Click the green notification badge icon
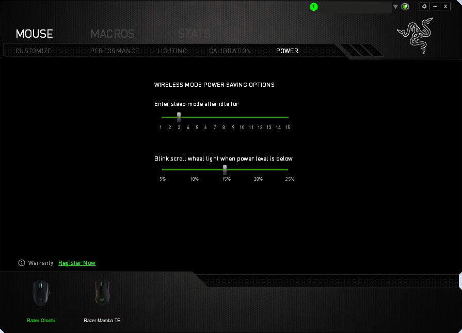This screenshot has height=333, width=462. point(313,7)
